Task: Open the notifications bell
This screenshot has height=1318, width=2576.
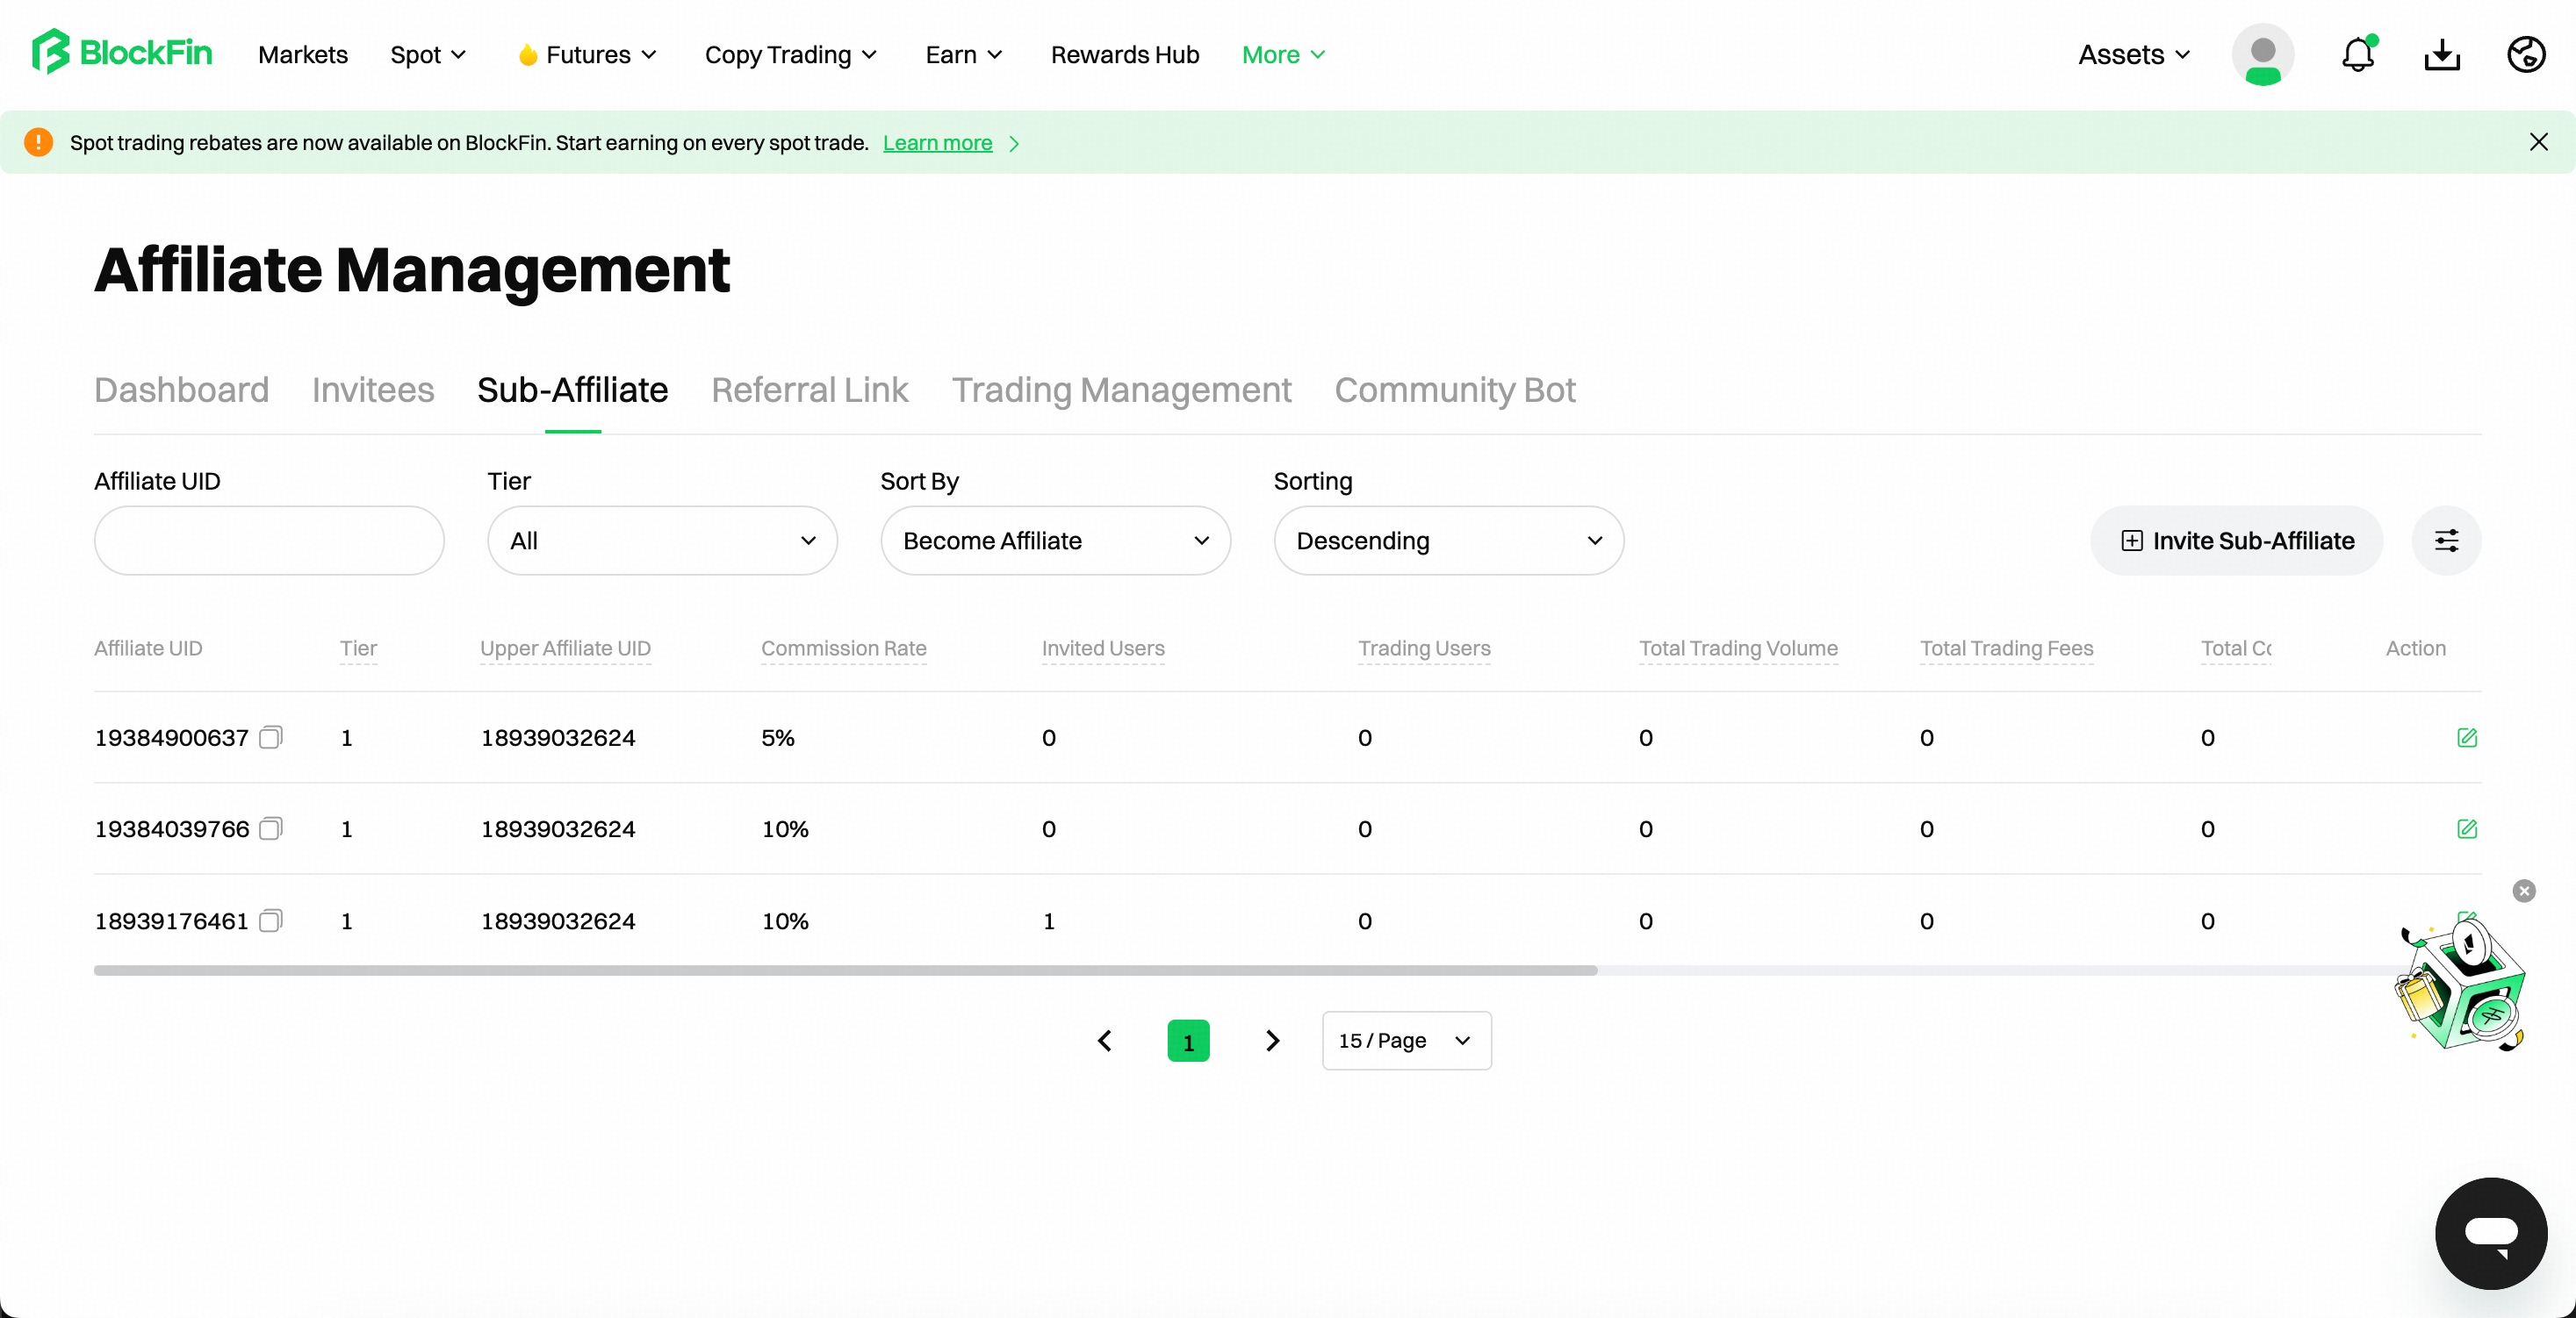Action: pos(2357,54)
